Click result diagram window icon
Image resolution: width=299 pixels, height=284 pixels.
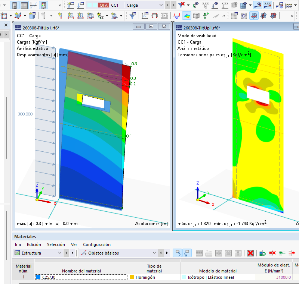[145, 16]
